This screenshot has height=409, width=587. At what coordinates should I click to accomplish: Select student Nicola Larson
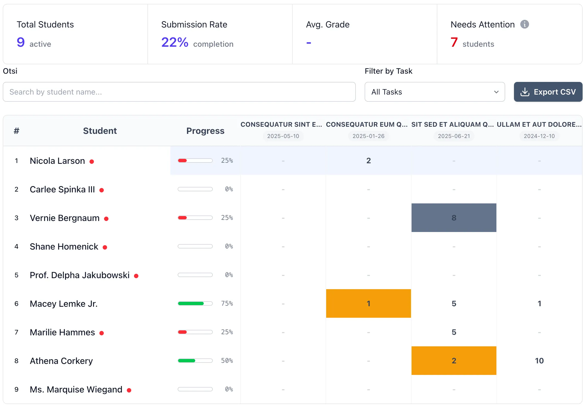57,161
